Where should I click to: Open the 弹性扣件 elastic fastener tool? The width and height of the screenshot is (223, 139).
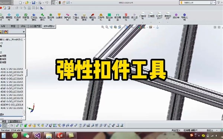click(68, 17)
